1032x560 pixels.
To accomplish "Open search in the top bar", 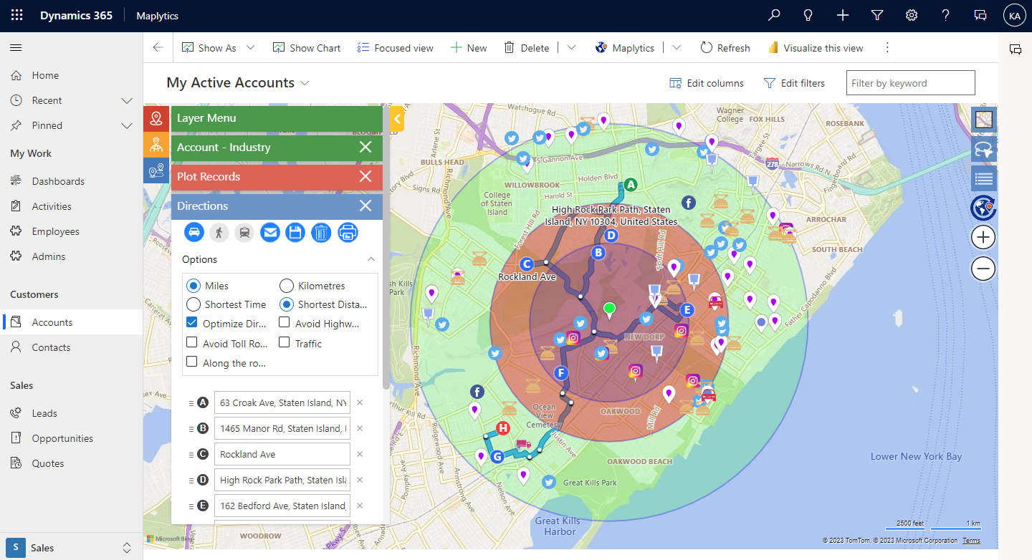I will click(774, 15).
